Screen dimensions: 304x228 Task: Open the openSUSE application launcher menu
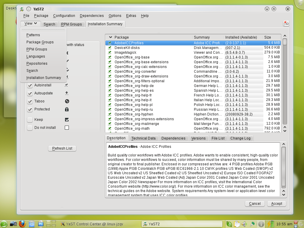point(4,224)
